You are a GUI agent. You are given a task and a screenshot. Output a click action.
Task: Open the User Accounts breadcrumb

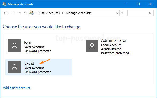click(x=49, y=13)
